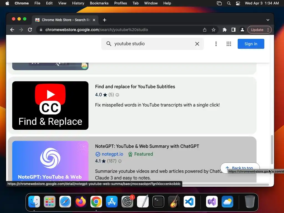
Task: Click the Featured badge on NoteGPT
Action: (141, 154)
